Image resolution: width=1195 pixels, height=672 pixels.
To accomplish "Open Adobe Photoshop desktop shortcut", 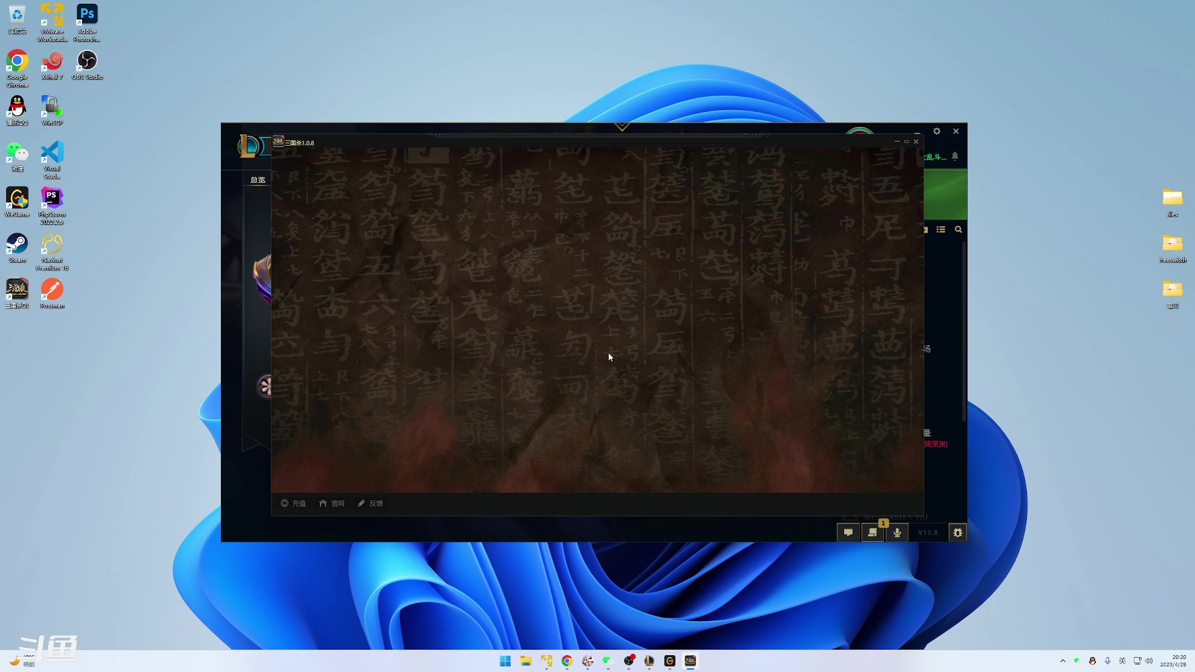I will point(87,22).
